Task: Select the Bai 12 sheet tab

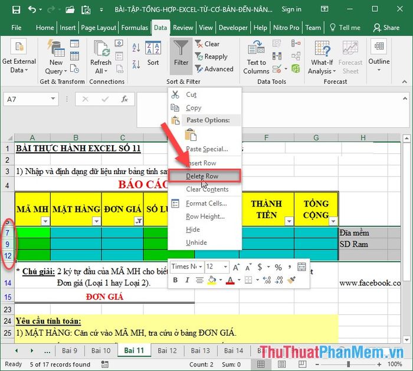Action: (x=167, y=350)
